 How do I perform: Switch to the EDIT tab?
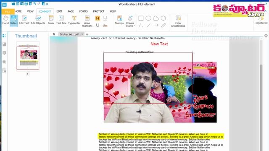[x=59, y=11]
